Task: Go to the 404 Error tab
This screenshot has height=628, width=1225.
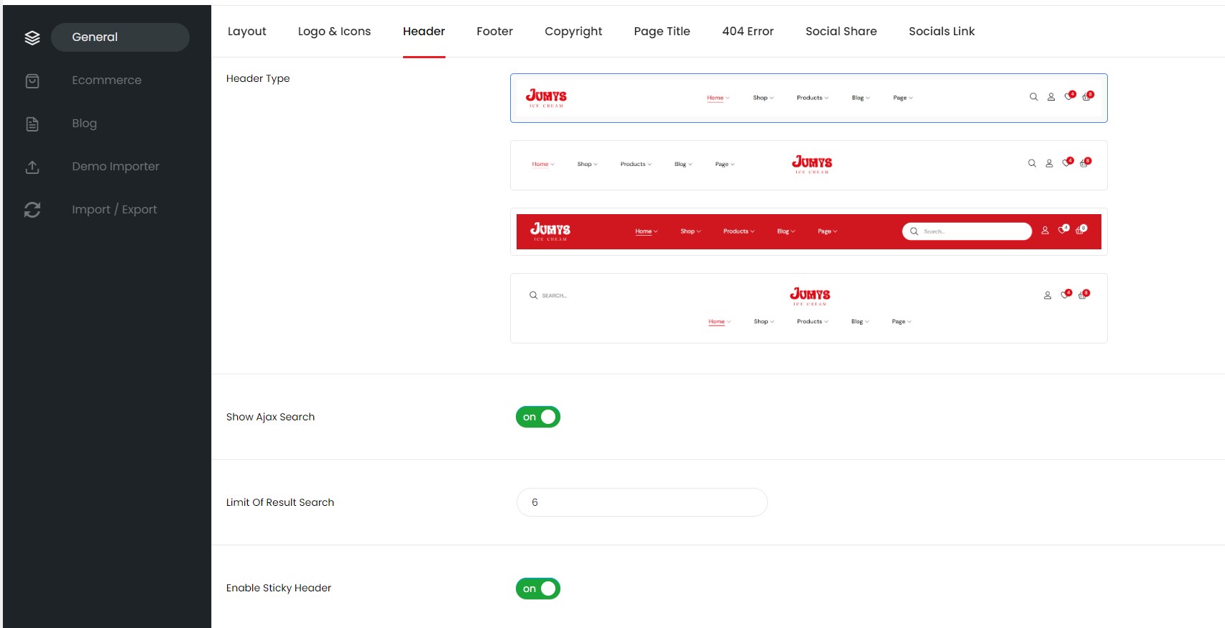Action: pyautogui.click(x=747, y=32)
